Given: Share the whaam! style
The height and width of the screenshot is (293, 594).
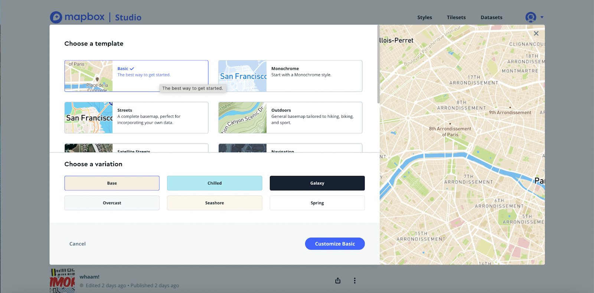Looking at the screenshot, I should click(338, 280).
